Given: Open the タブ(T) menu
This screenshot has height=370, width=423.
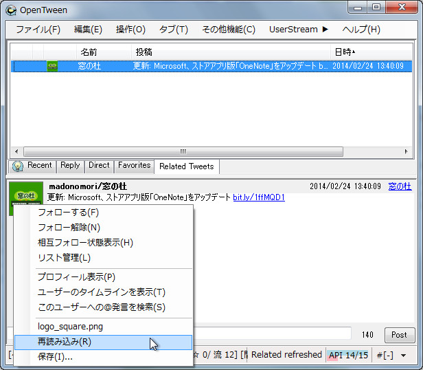Looking at the screenshot, I should click(174, 29).
